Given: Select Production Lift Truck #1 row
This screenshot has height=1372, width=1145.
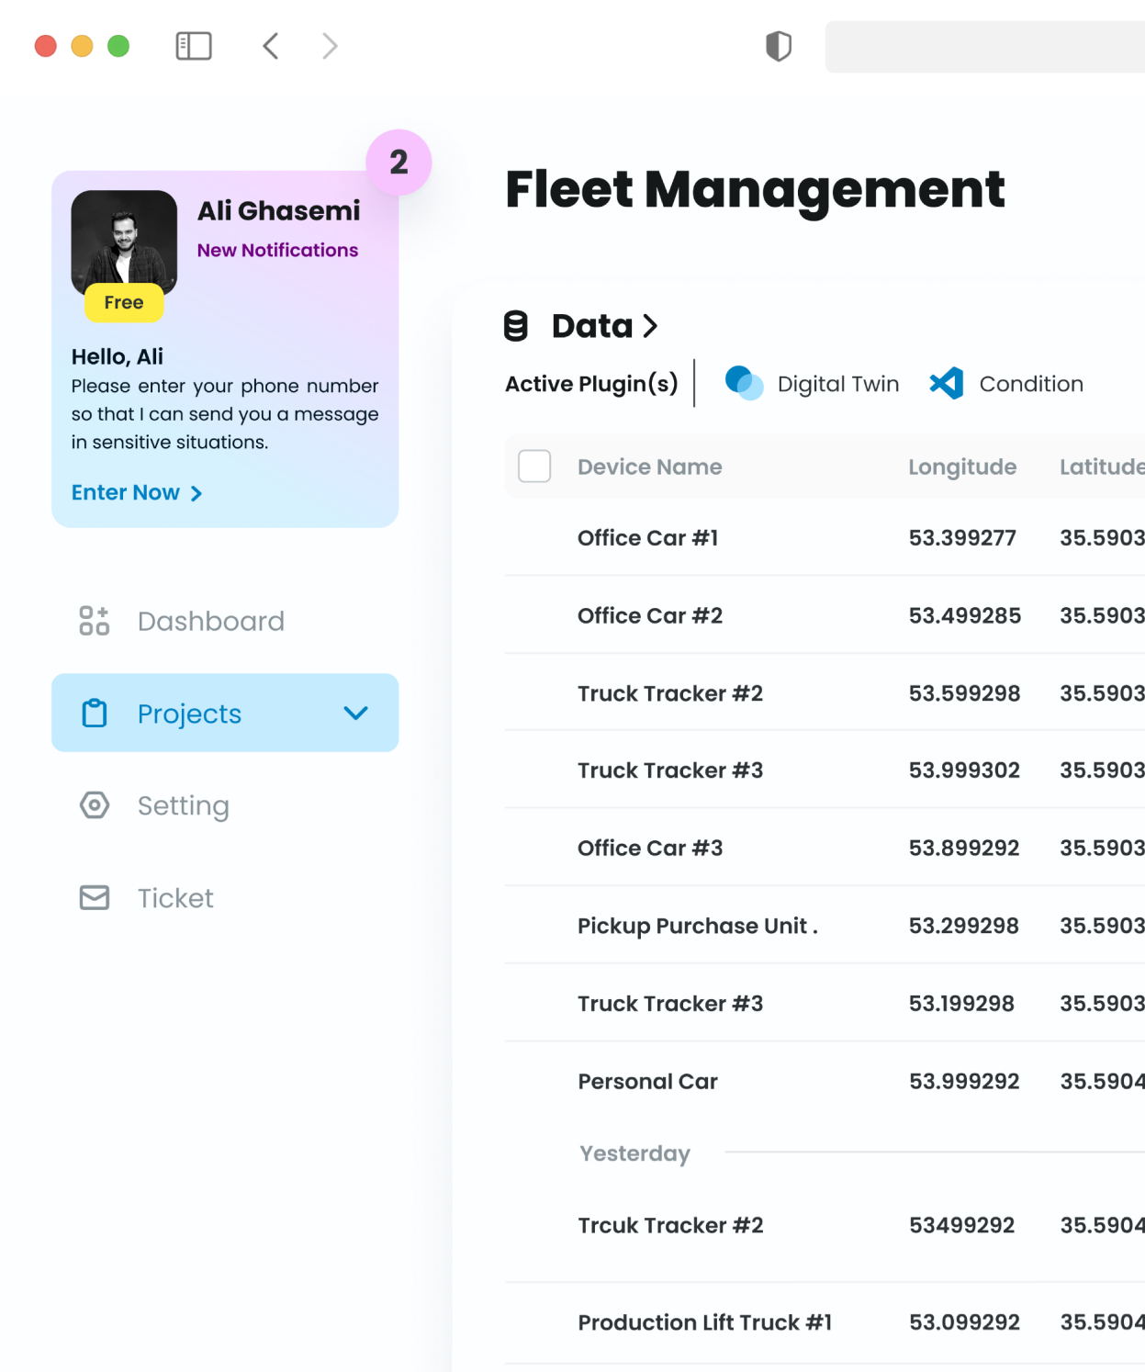Looking at the screenshot, I should [825, 1322].
